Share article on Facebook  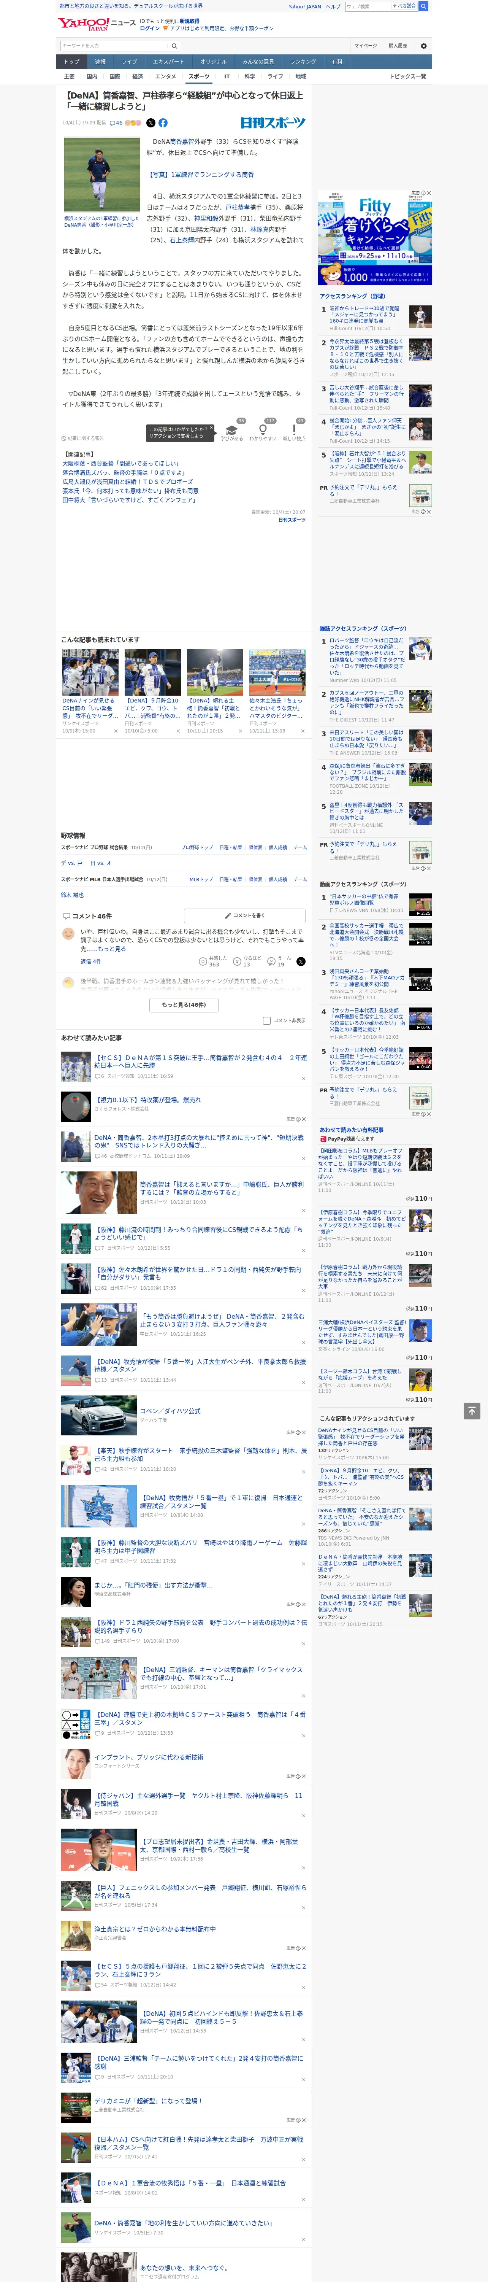click(x=163, y=123)
